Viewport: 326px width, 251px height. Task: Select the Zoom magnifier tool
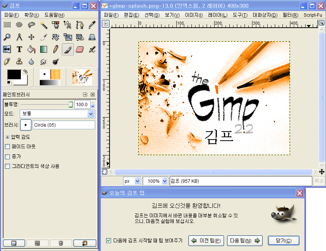[7, 37]
